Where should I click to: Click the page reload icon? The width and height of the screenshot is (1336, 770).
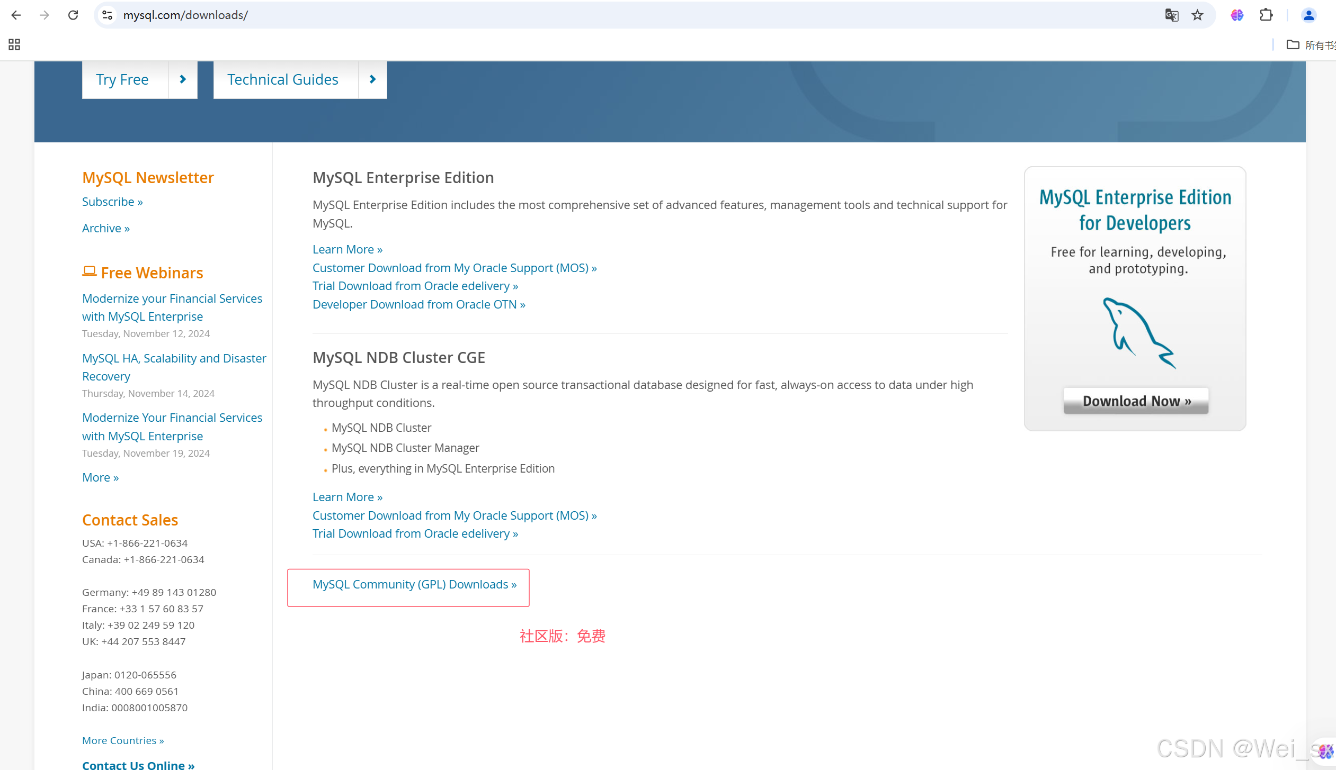[73, 15]
